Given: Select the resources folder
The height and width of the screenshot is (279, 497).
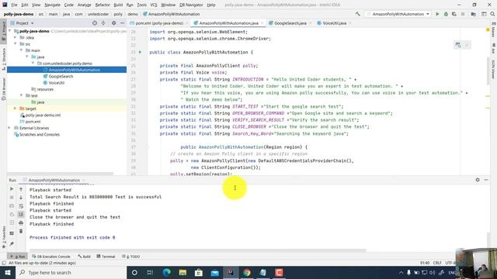Looking at the screenshot, I should (45, 89).
